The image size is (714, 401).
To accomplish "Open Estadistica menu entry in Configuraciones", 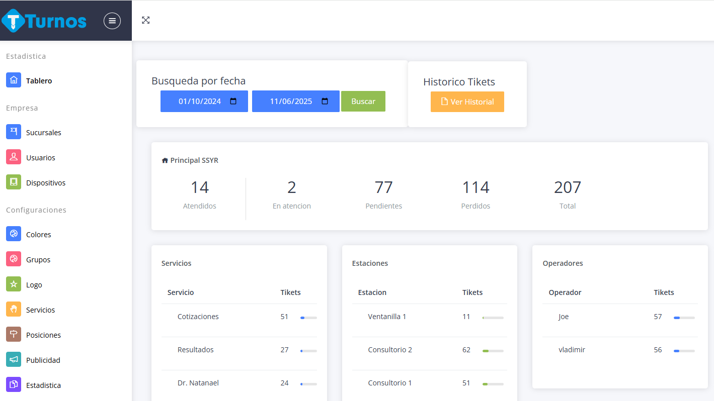I will pyautogui.click(x=43, y=385).
